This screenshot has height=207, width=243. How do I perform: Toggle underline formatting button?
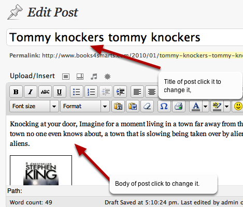click(60, 92)
